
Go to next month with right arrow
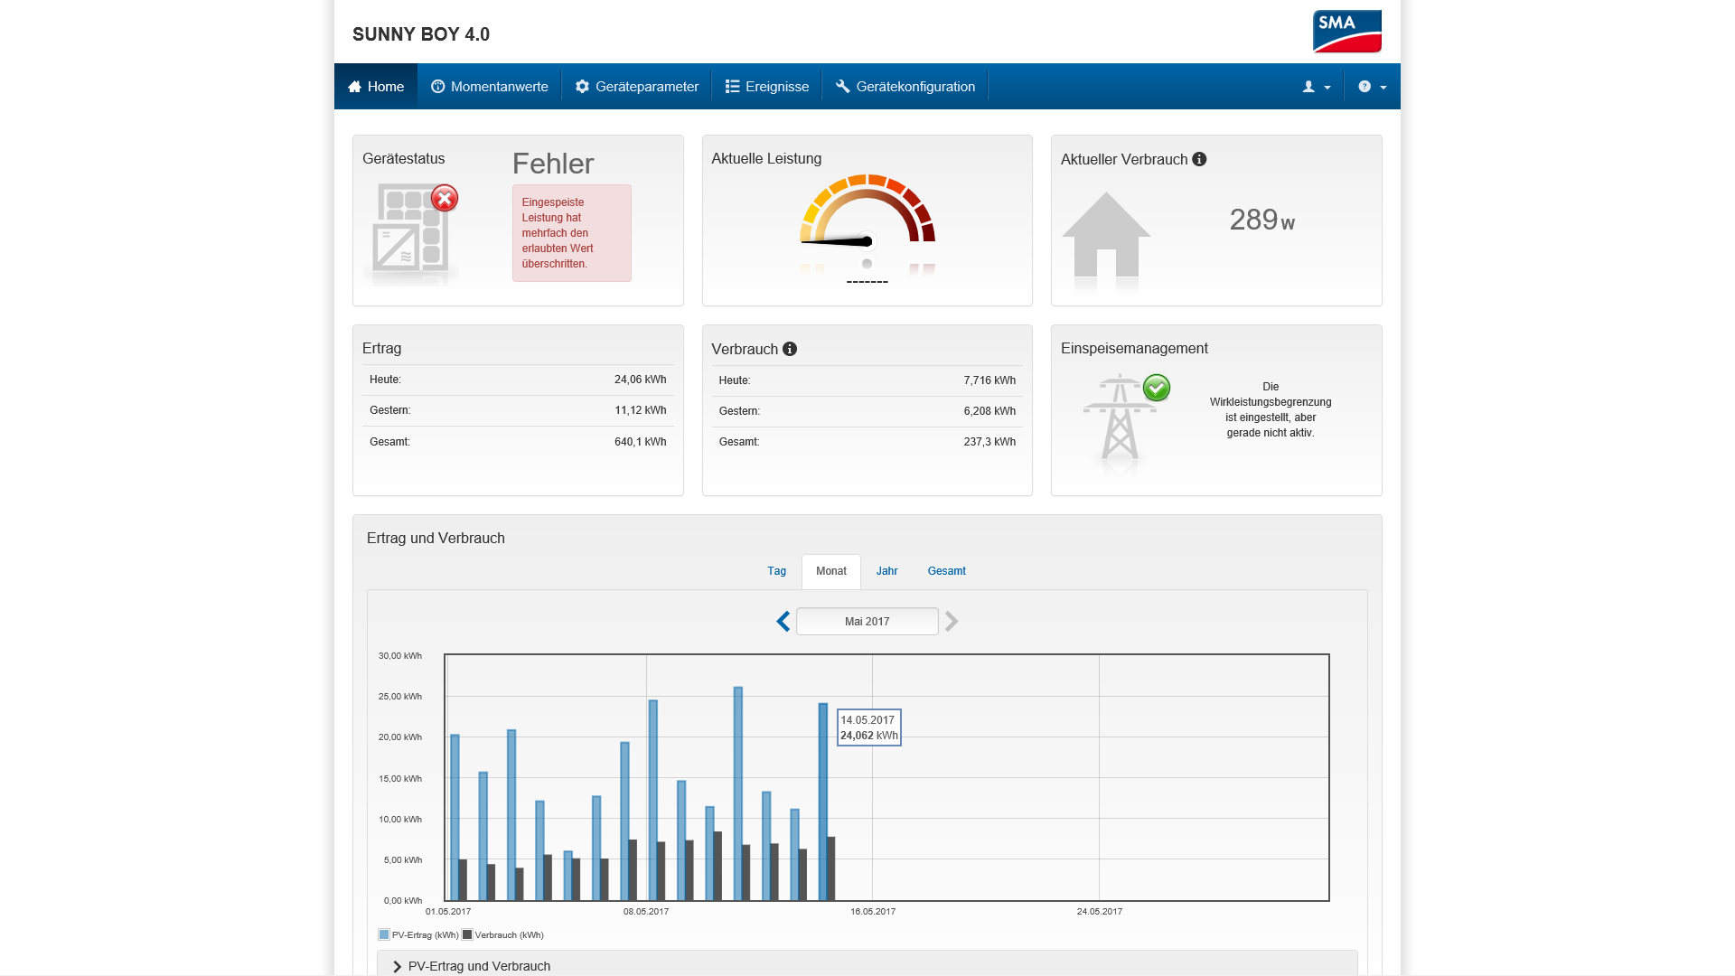point(952,622)
